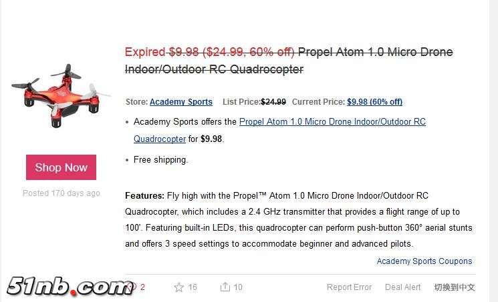Click the Posted 170 days ago text

point(61,193)
